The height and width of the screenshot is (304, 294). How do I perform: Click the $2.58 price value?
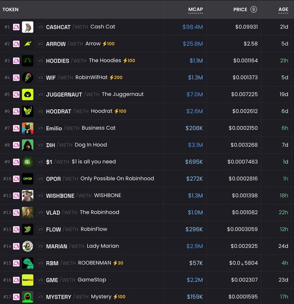tap(251, 44)
